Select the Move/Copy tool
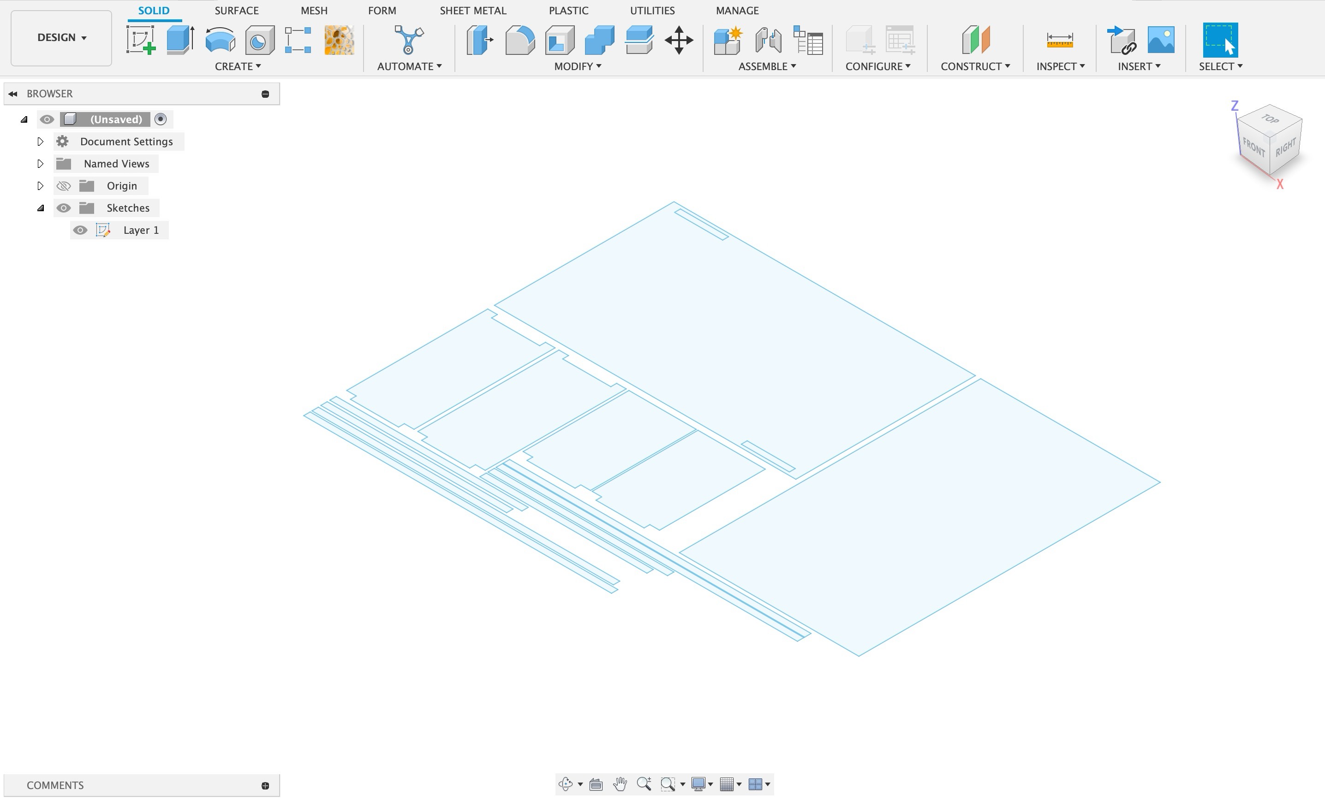This screenshot has width=1325, height=801. click(x=679, y=40)
